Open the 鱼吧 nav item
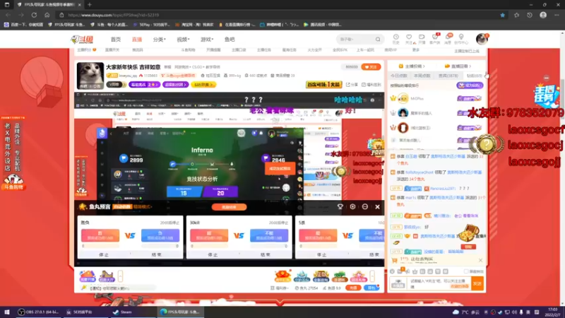The image size is (565, 318). tap(230, 40)
